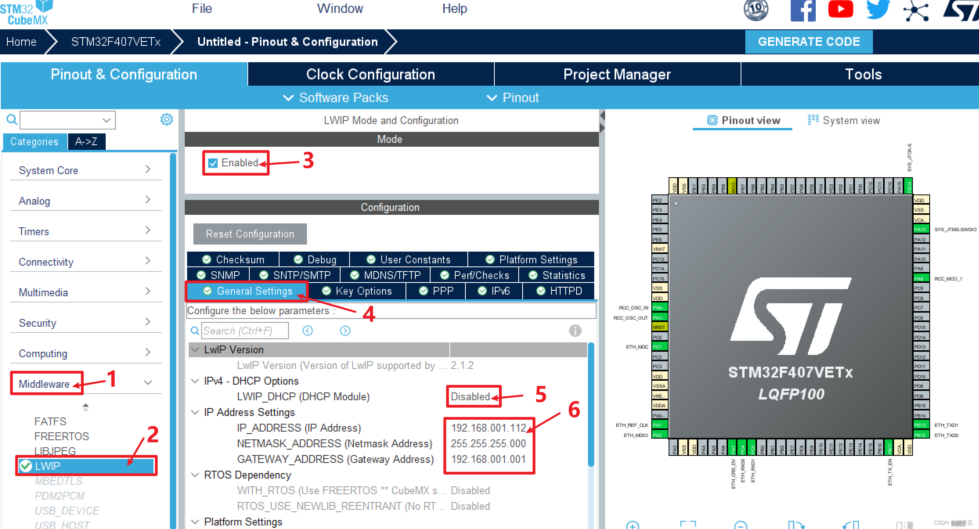Expand Connectivity category
979x529 pixels.
pyautogui.click(x=86, y=262)
